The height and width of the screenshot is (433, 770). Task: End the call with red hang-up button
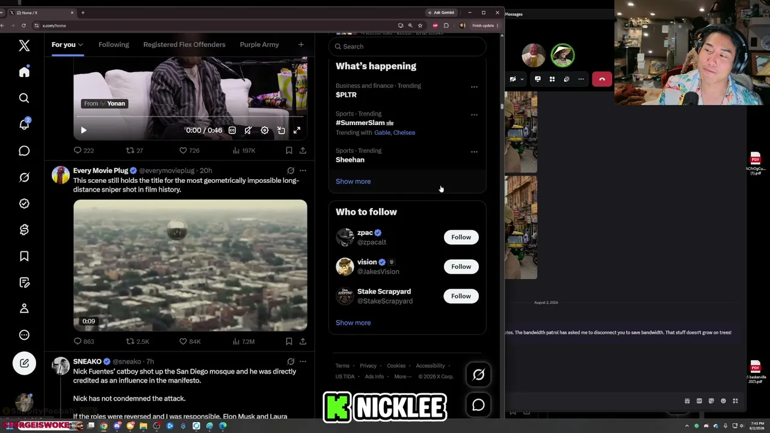[602, 79]
